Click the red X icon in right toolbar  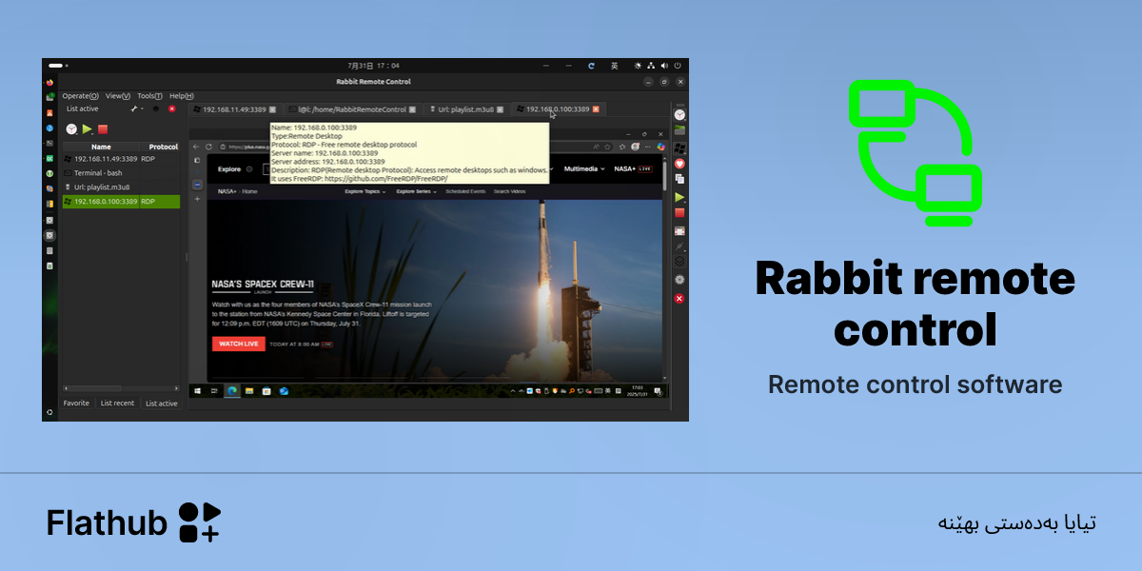tap(679, 299)
